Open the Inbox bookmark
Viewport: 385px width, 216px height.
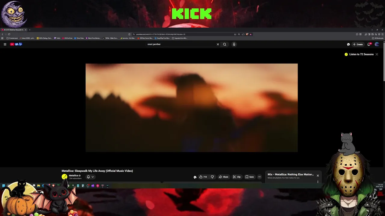click(27, 38)
